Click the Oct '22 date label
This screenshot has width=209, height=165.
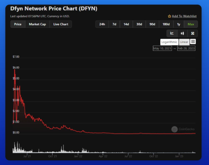154,156
